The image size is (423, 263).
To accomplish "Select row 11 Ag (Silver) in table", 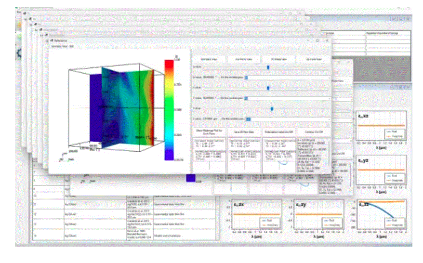I will tap(124, 204).
